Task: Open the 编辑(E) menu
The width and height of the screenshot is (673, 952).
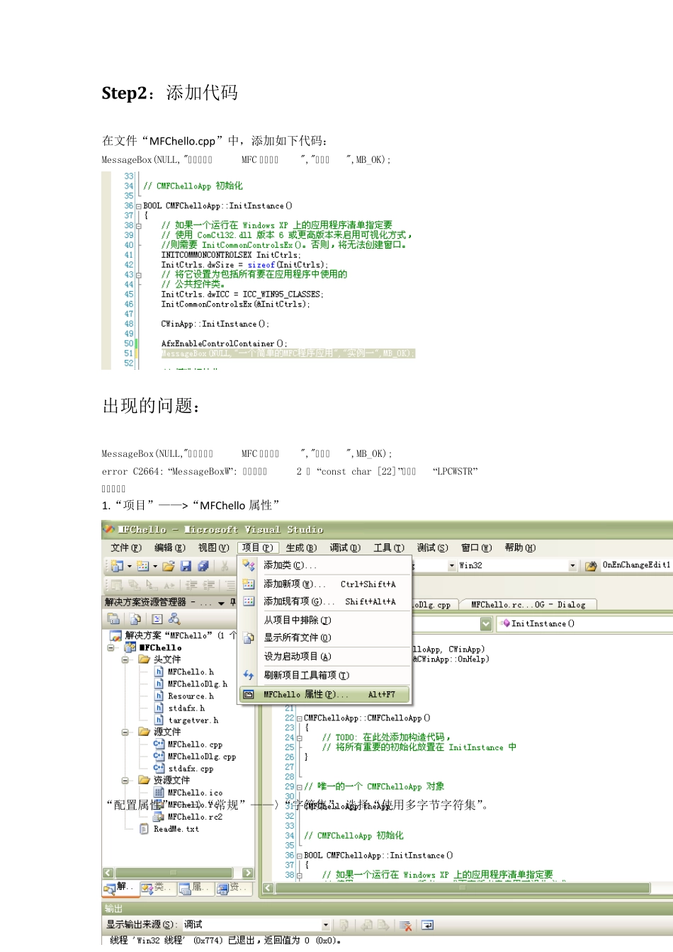Action: pos(170,548)
